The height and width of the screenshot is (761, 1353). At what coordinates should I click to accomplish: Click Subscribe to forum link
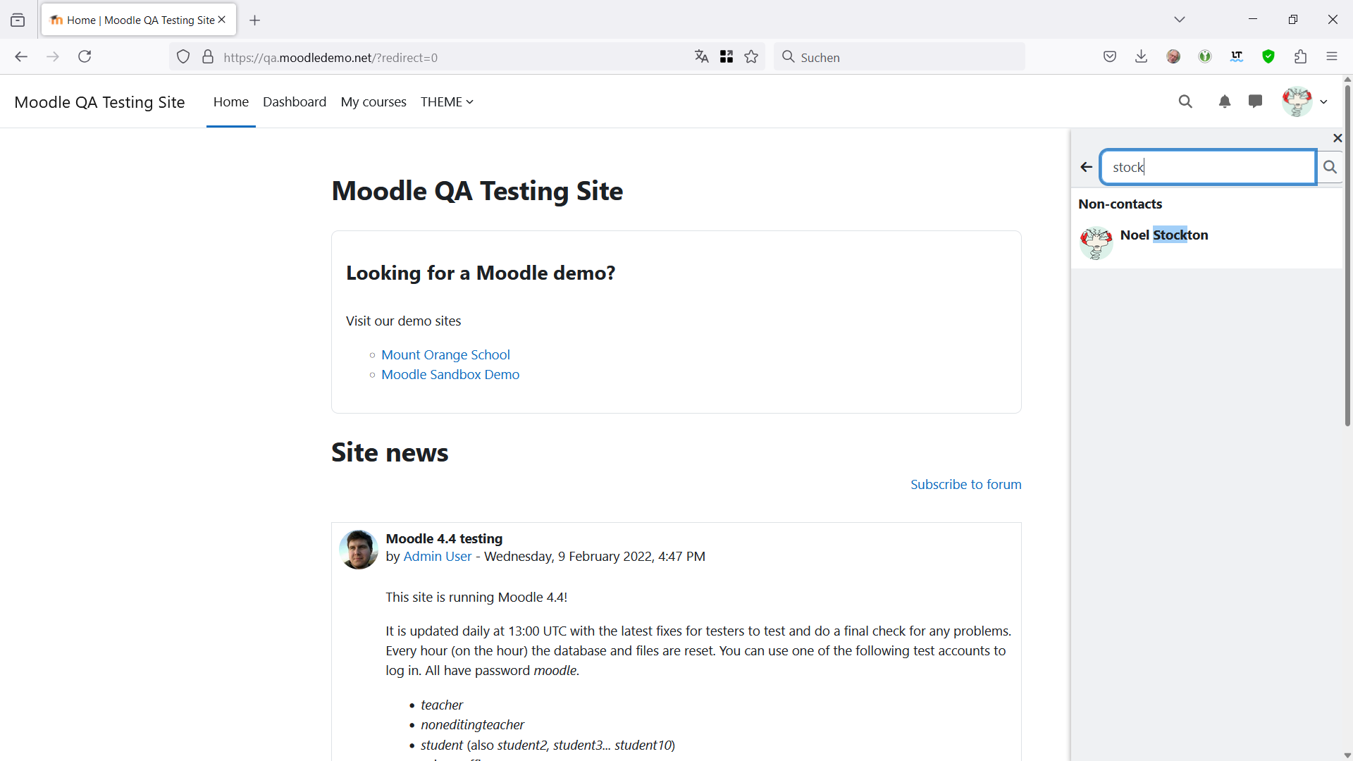tap(965, 485)
